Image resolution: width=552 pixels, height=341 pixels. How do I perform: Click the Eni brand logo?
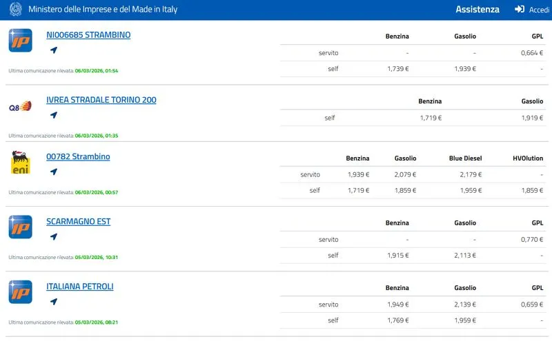20,163
